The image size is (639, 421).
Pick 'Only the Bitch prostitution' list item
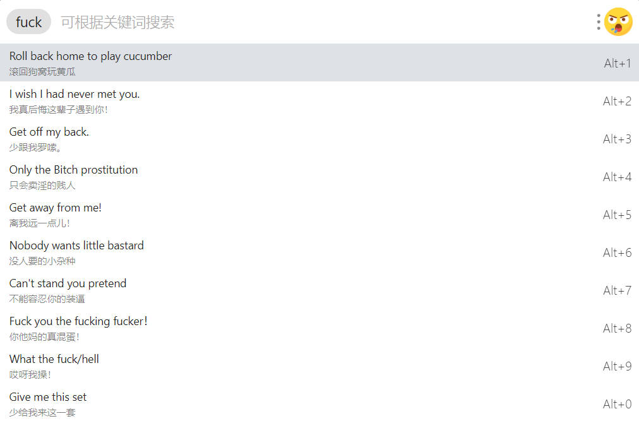click(x=319, y=177)
